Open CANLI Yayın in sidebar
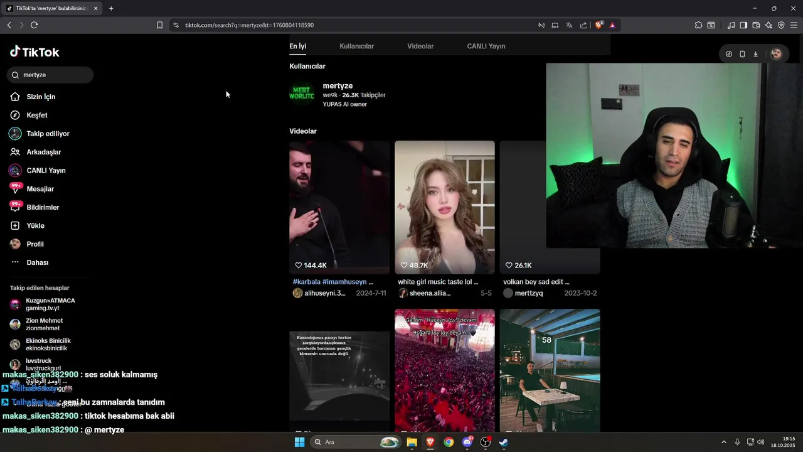Image resolution: width=803 pixels, height=452 pixels. coord(46,170)
